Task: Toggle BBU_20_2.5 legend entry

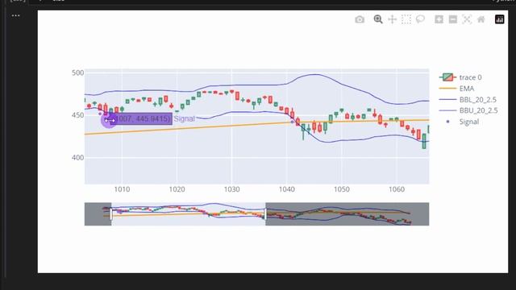Action: (x=468, y=110)
